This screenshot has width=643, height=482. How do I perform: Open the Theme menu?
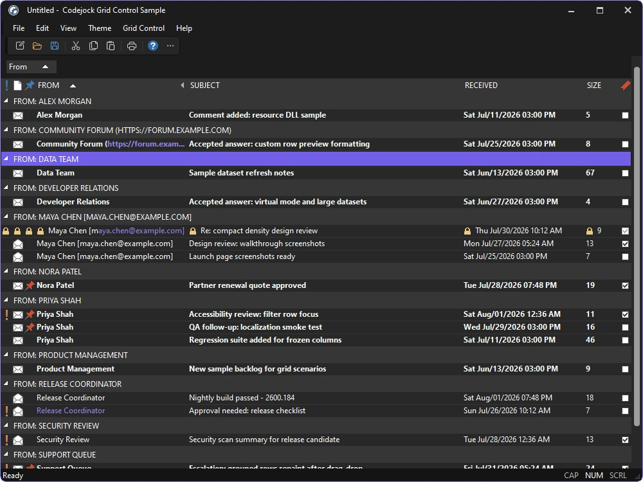100,28
